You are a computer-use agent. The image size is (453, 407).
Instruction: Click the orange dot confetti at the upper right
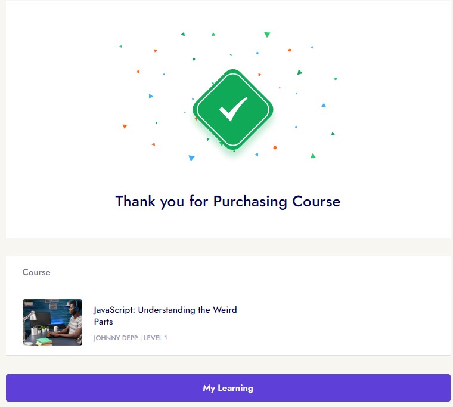click(290, 50)
